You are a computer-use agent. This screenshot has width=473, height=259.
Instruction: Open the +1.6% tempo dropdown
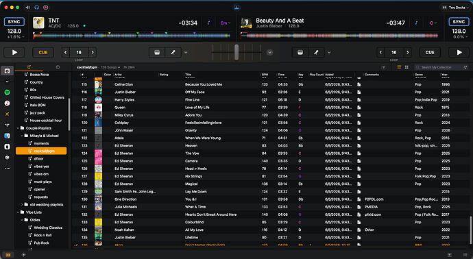click(16, 37)
